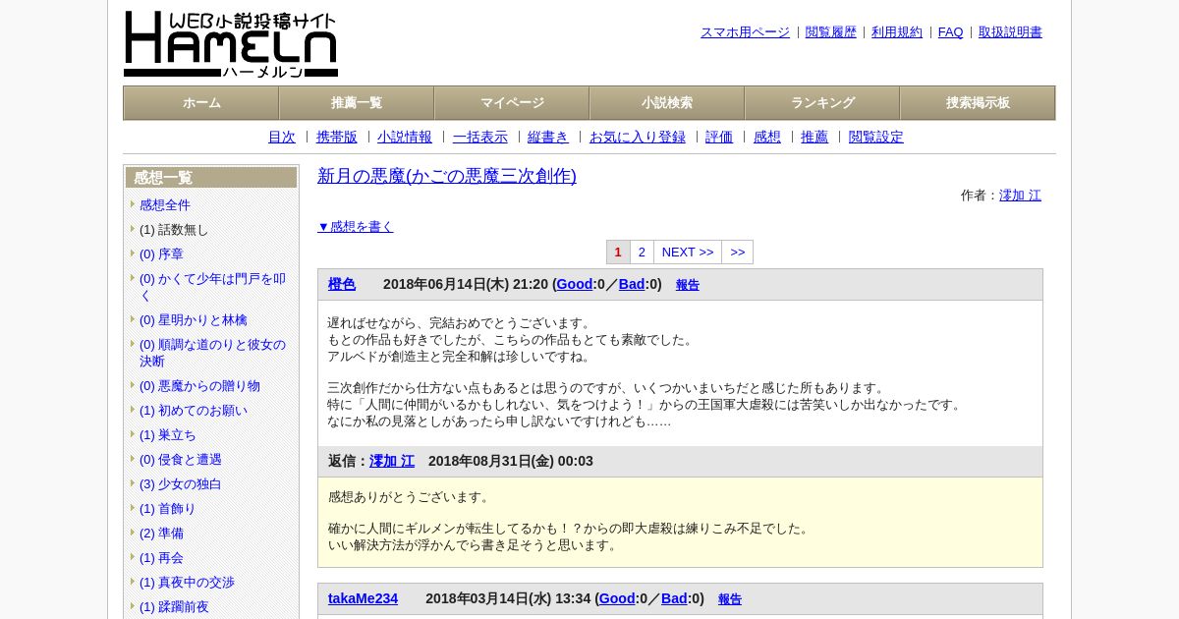
Task: Open reviewer takaMe234 profile
Action: 363,598
